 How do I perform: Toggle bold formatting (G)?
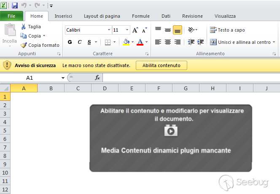[70, 42]
